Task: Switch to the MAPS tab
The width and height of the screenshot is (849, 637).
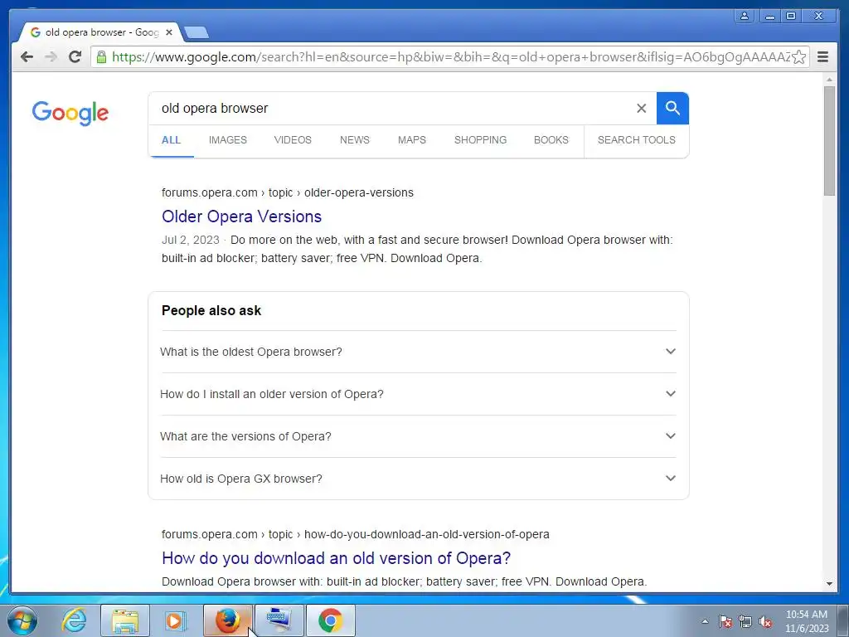Action: click(x=412, y=139)
